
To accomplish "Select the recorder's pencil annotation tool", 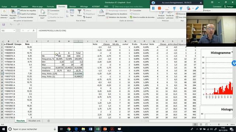I will 197,8.
